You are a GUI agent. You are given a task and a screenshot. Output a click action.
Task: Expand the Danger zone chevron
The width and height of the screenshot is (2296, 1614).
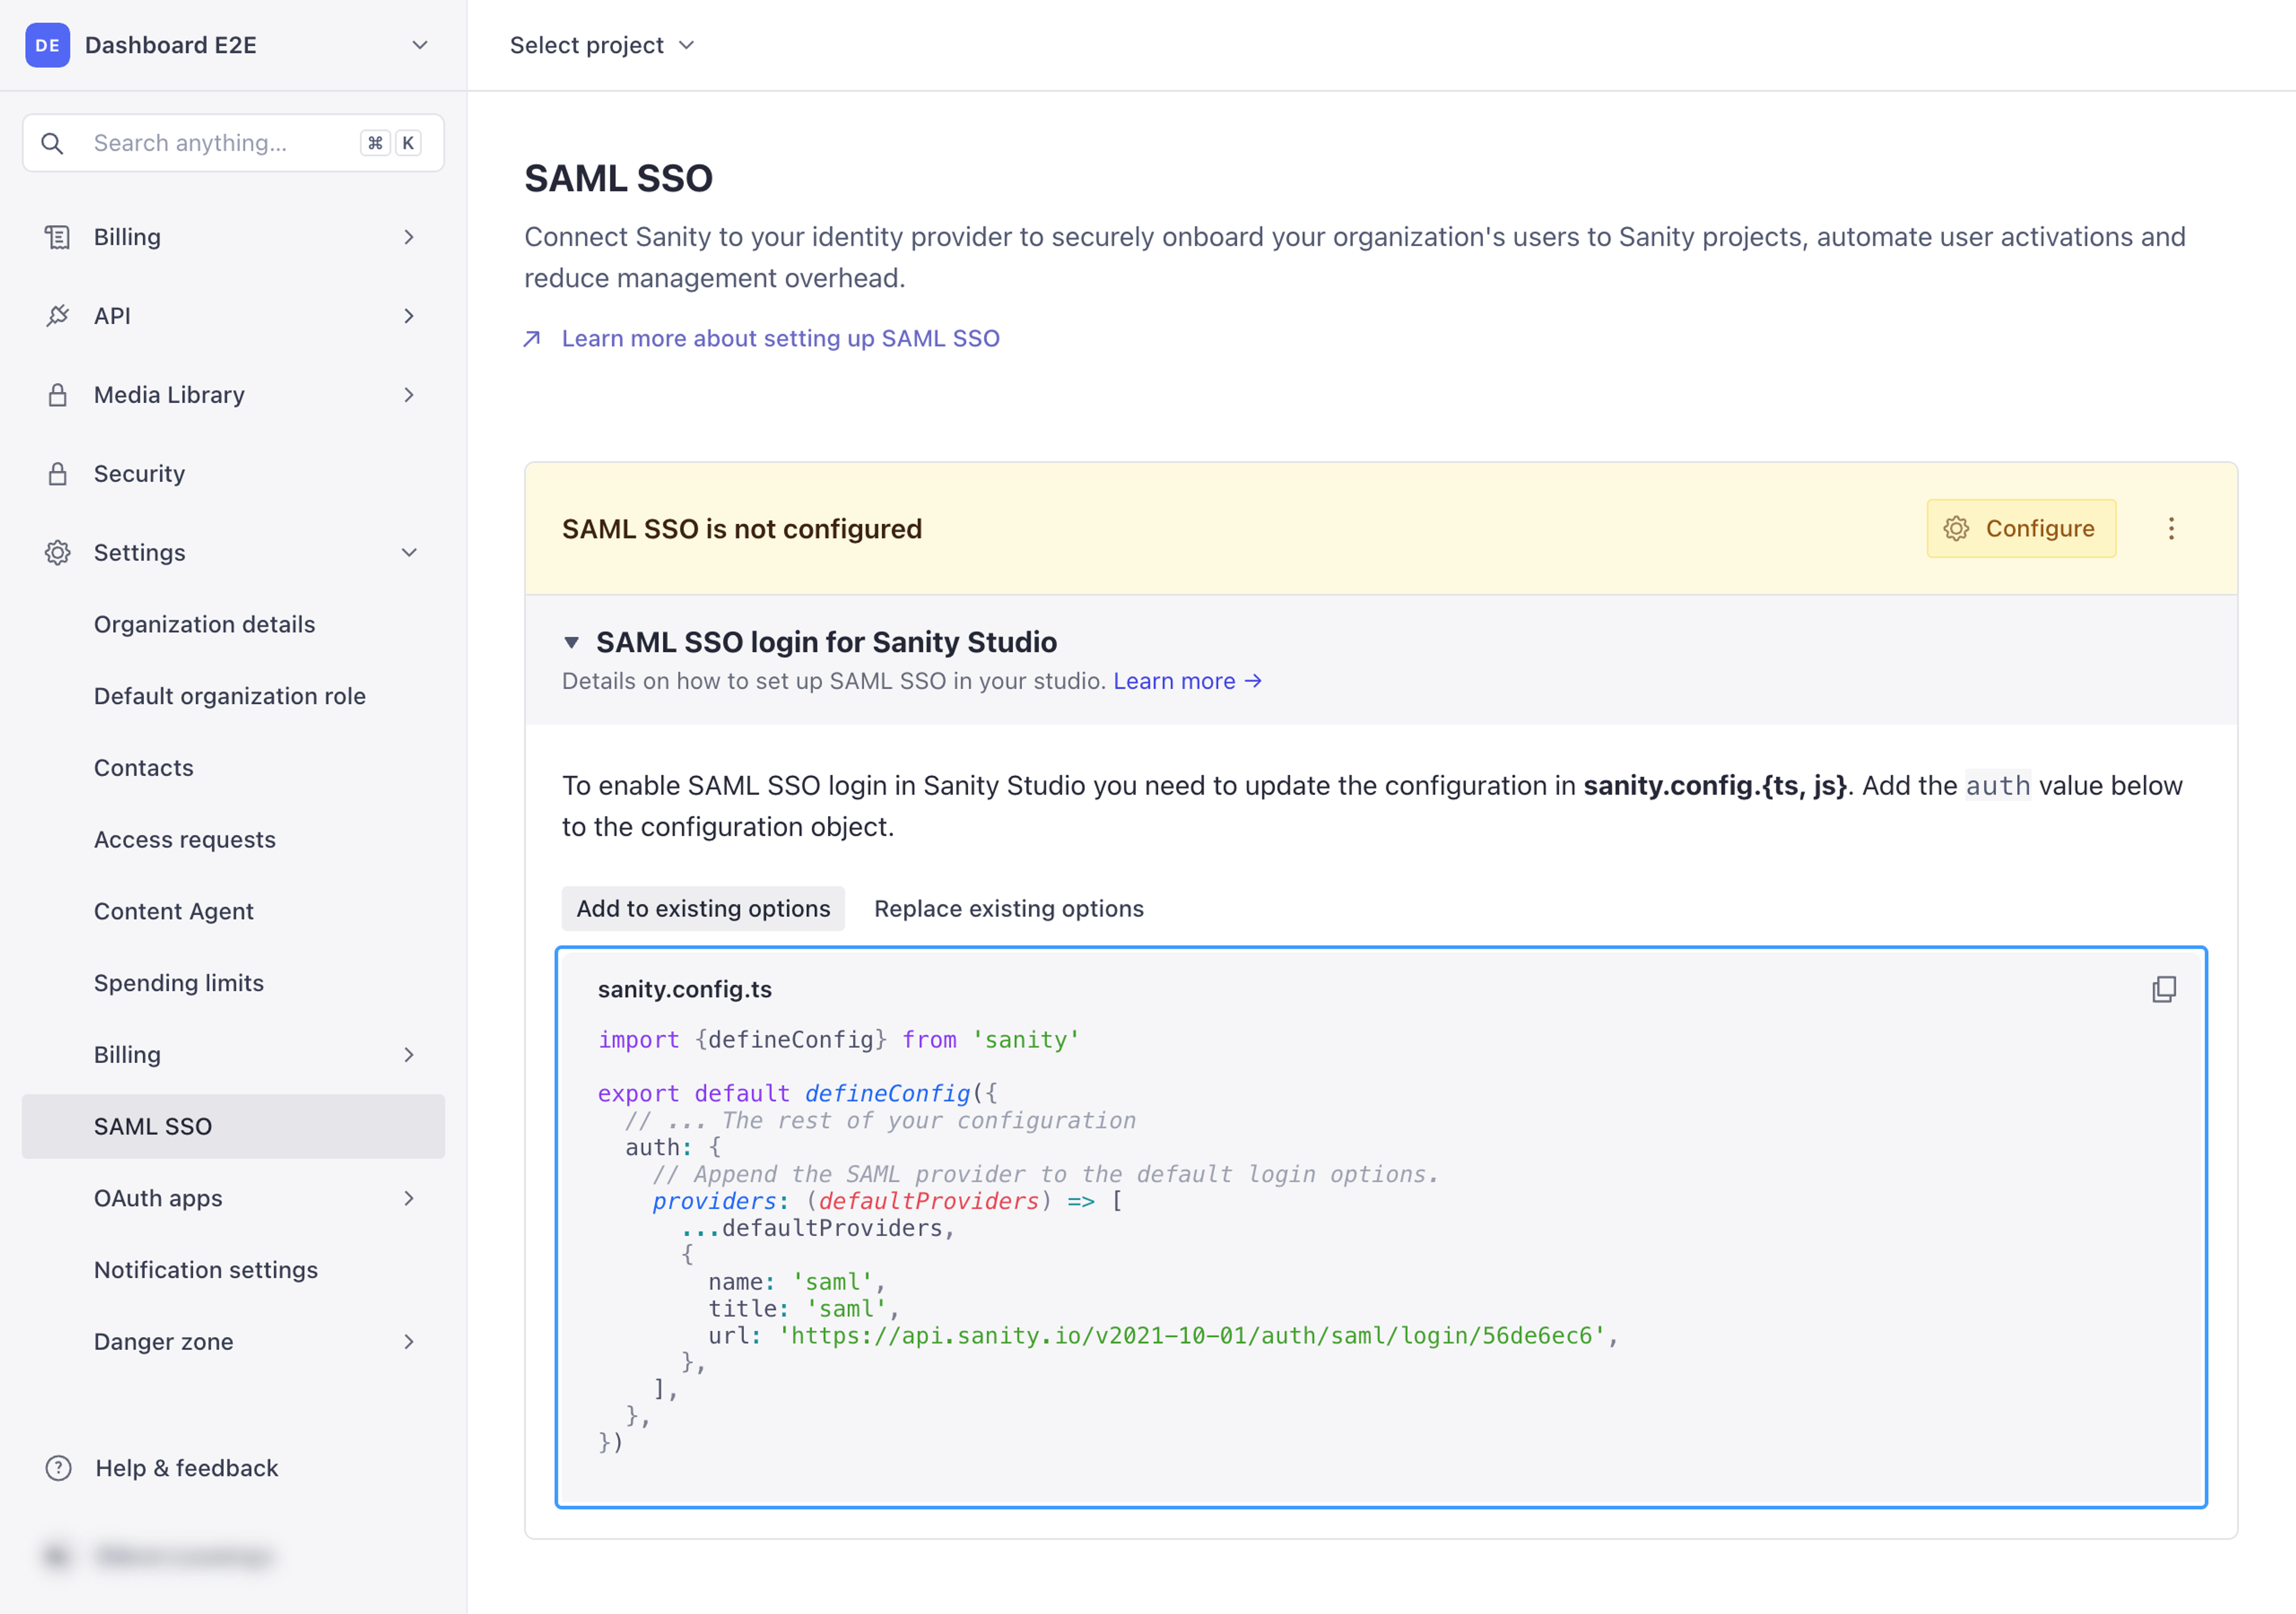point(409,1342)
